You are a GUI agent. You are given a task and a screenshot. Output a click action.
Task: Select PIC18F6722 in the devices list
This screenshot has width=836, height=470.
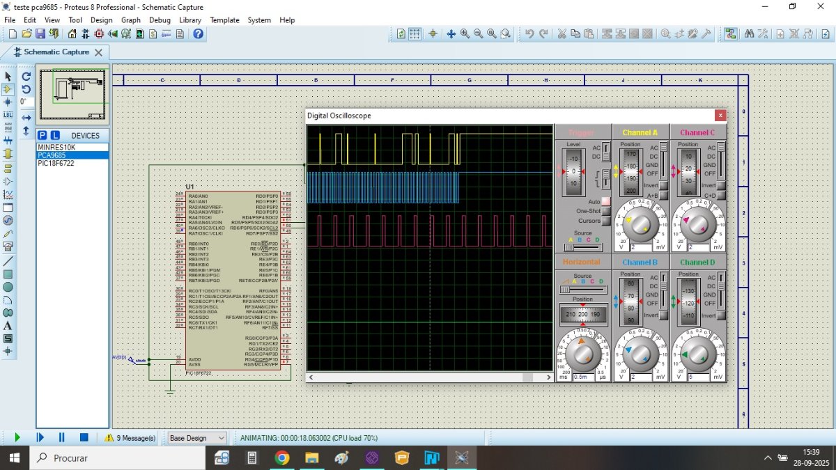pyautogui.click(x=56, y=163)
